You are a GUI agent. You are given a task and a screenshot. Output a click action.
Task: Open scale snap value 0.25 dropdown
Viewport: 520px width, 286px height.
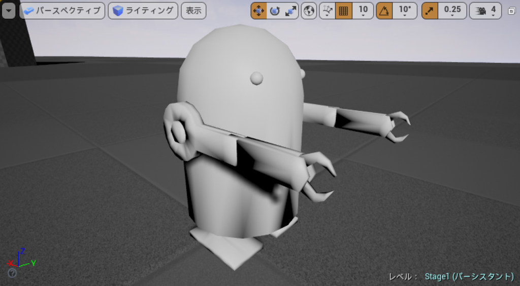click(452, 11)
